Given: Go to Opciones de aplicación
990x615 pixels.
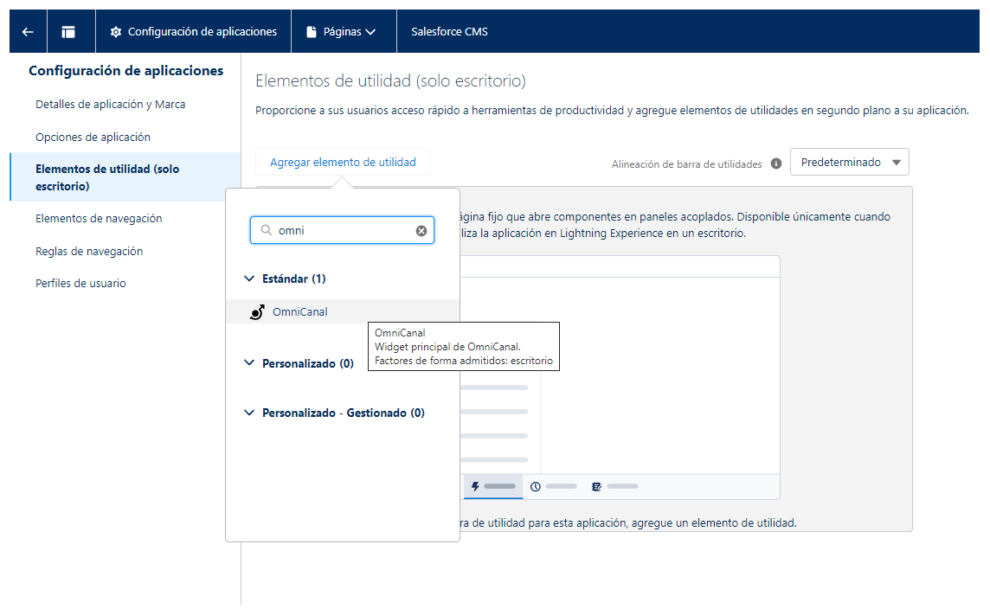Looking at the screenshot, I should click(93, 137).
